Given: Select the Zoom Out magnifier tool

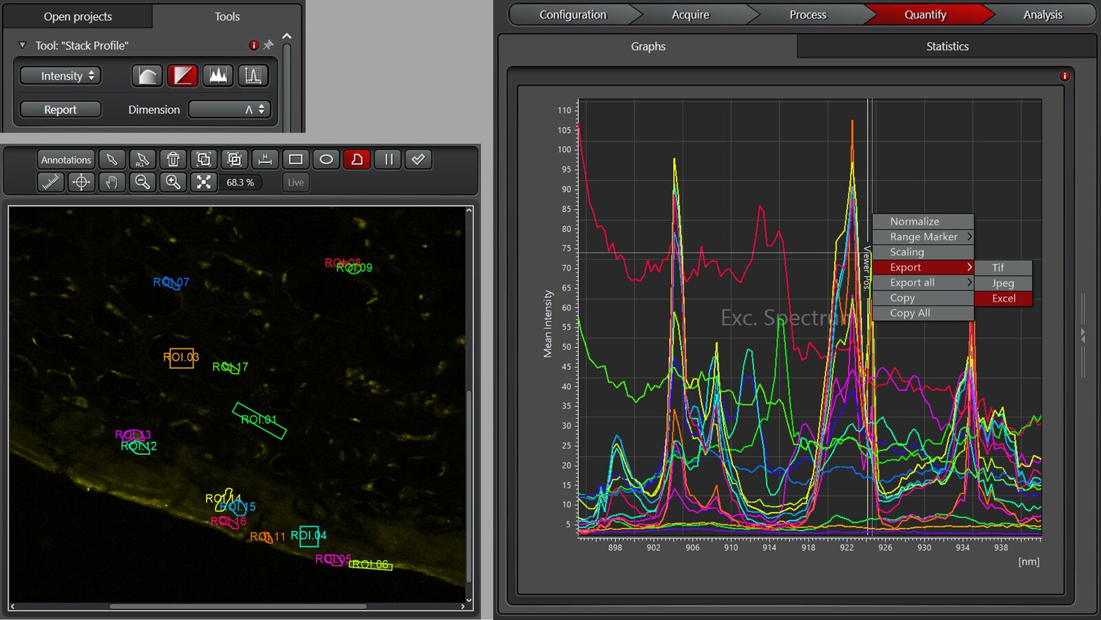Looking at the screenshot, I should (142, 182).
